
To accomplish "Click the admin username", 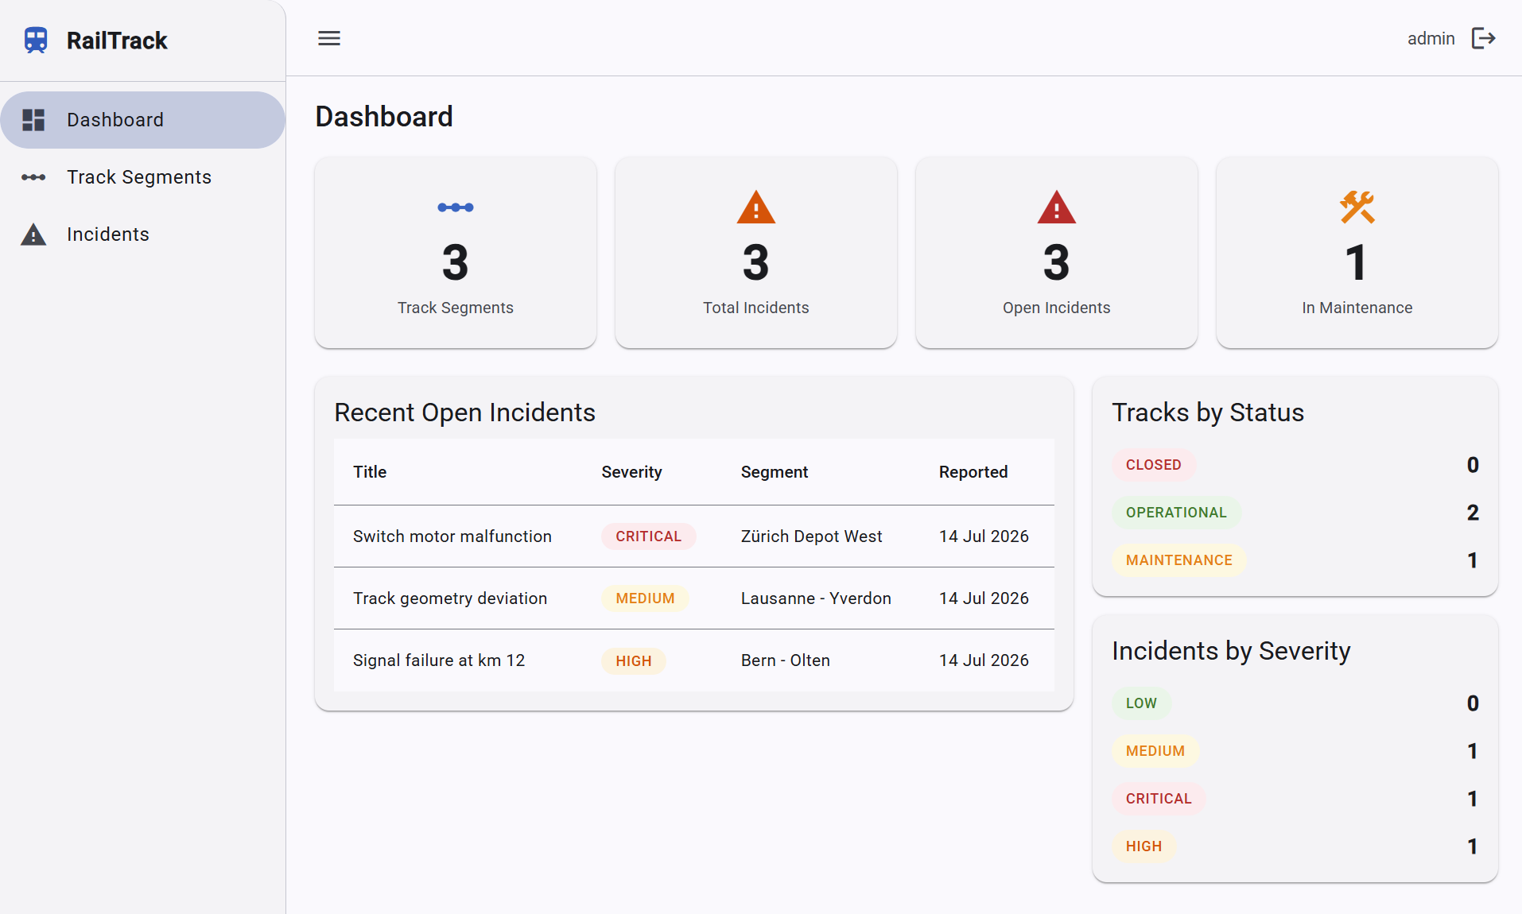I will (1431, 38).
